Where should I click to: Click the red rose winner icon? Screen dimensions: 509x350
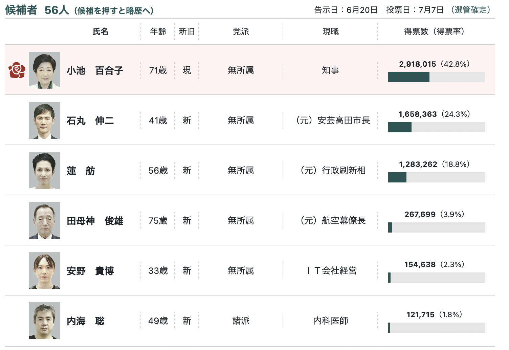coord(17,70)
